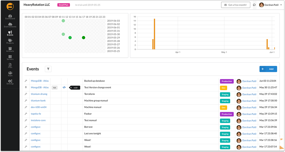Click Darshan Patil link on Terraform row

249,94
